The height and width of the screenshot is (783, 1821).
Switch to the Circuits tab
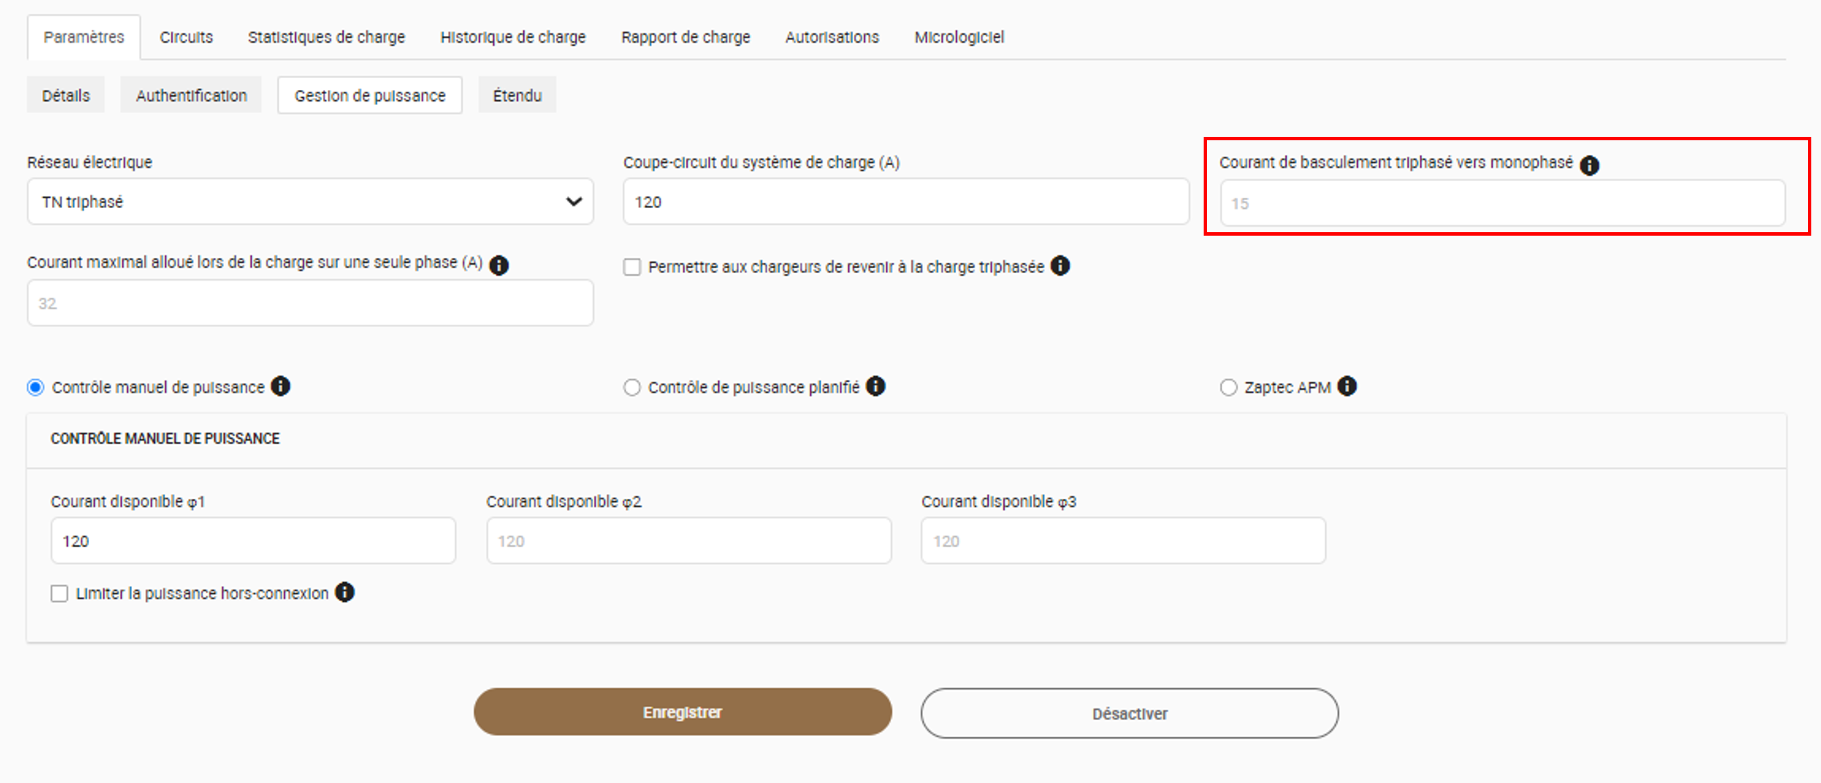pyautogui.click(x=186, y=37)
